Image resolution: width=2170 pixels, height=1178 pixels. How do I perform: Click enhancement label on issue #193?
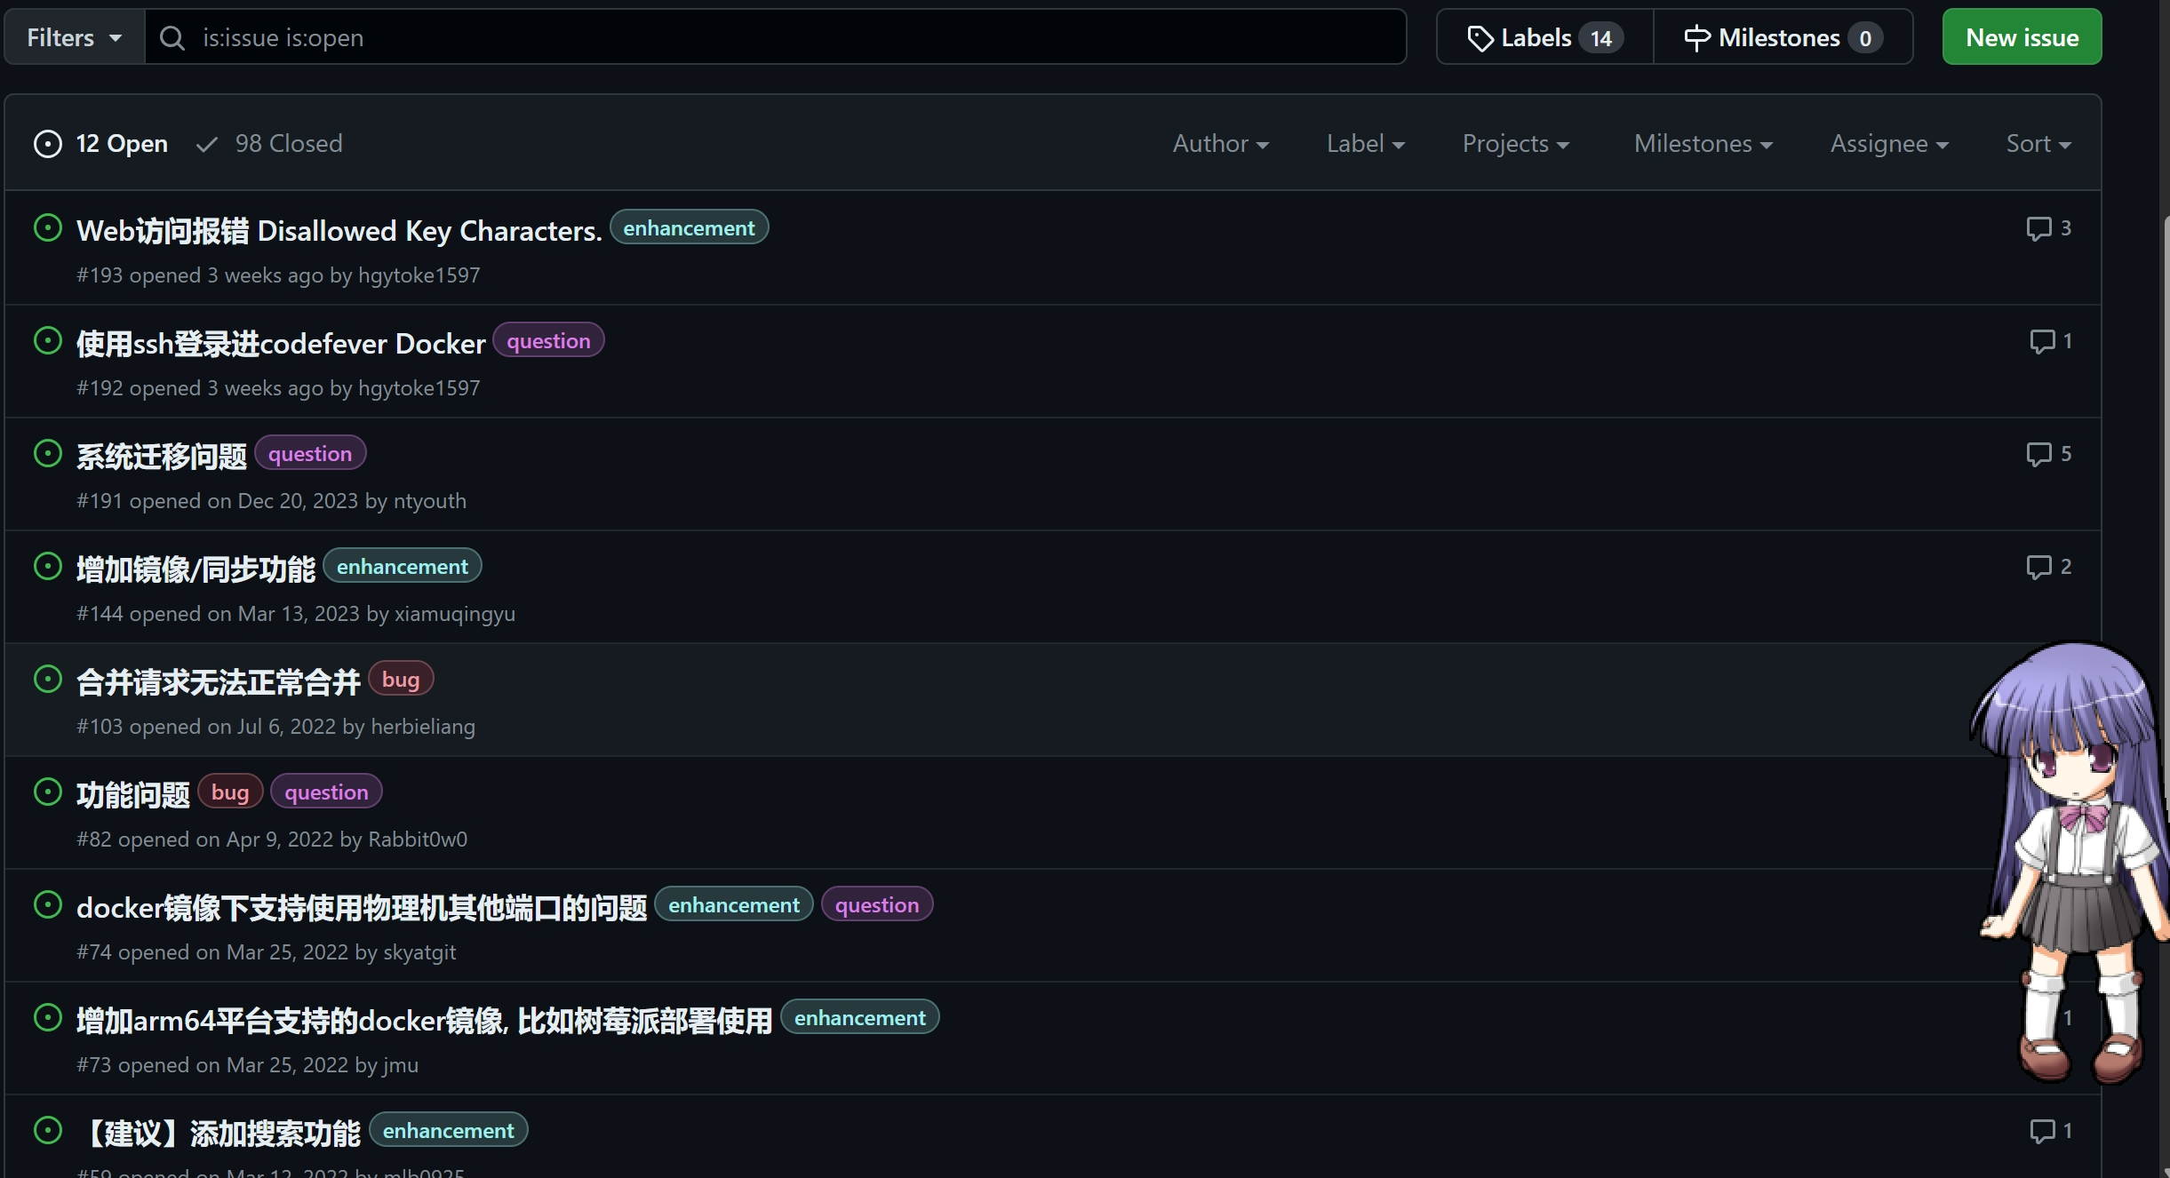click(x=689, y=228)
